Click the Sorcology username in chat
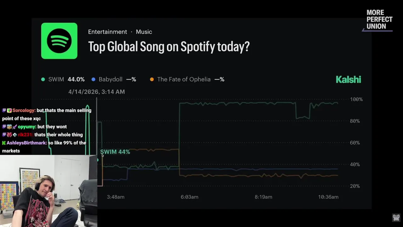The height and width of the screenshot is (227, 403). click(x=24, y=111)
